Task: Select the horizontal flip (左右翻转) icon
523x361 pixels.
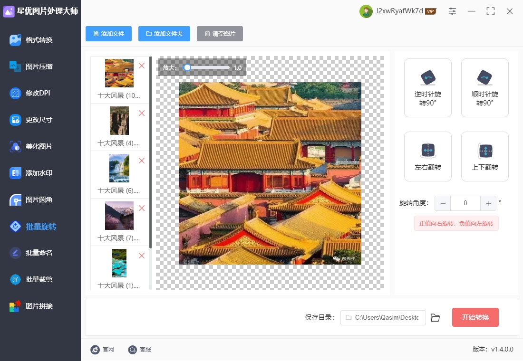Action: pyautogui.click(x=428, y=151)
